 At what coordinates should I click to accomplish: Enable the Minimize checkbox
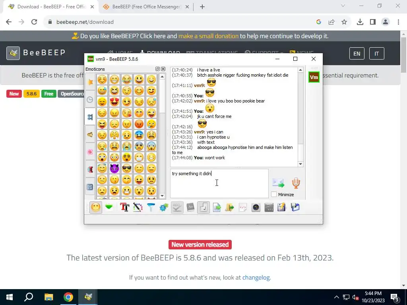(x=274, y=195)
